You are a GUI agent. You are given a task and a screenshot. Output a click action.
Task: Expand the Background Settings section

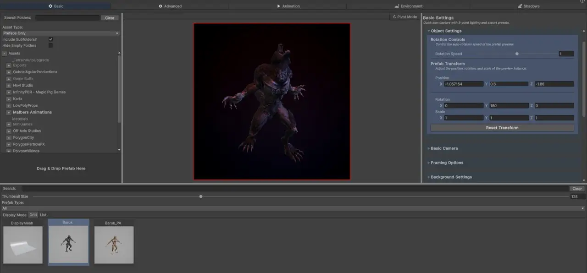click(451, 177)
